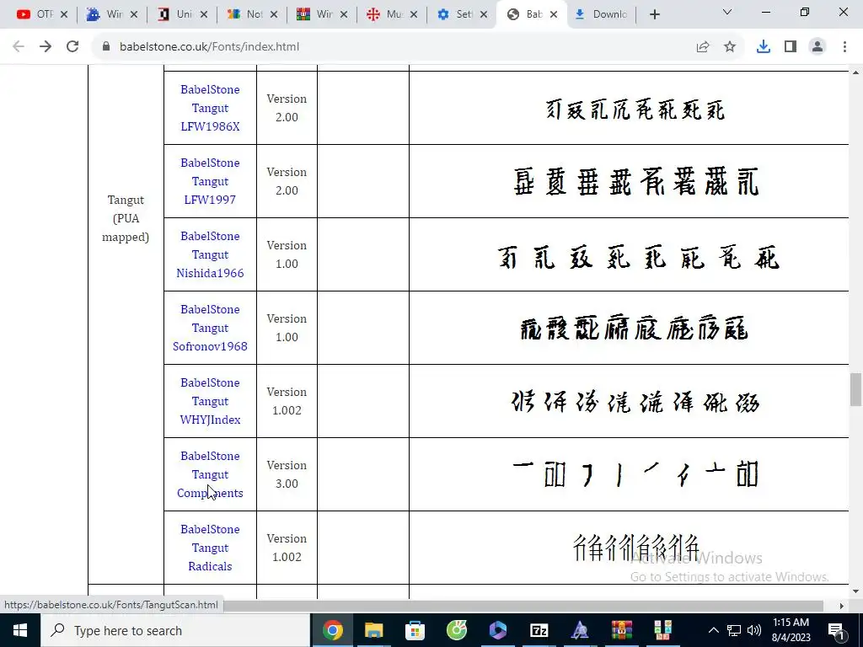Go back to the previous page
The image size is (863, 647).
[x=19, y=47]
